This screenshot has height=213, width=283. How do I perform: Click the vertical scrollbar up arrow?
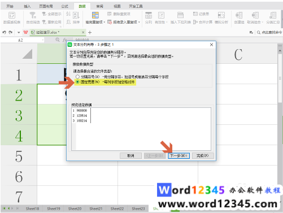[x=280, y=50]
